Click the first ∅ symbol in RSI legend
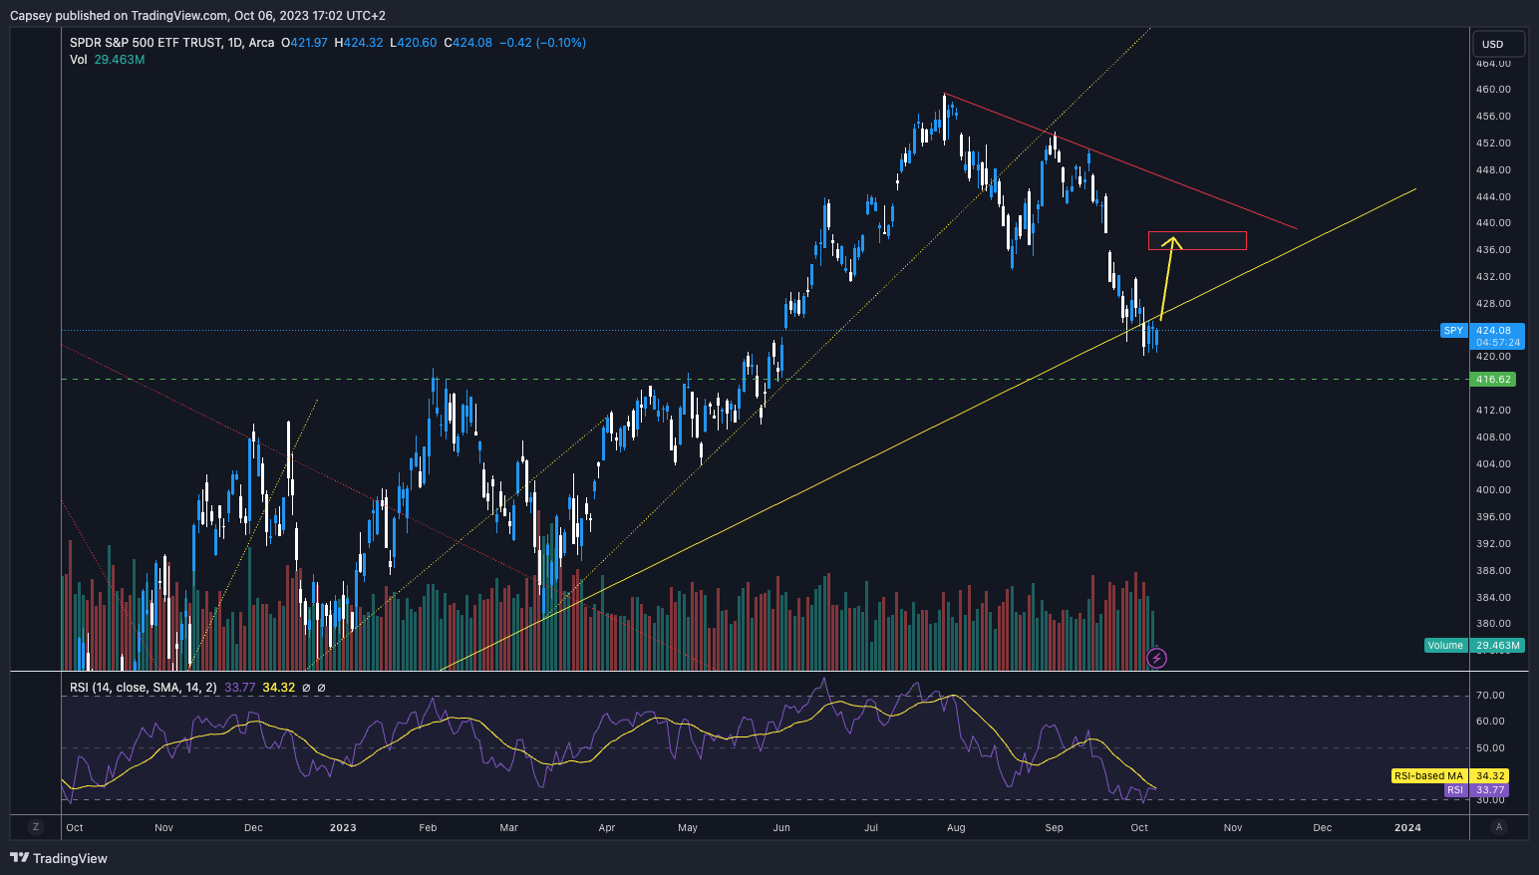 pos(306,688)
